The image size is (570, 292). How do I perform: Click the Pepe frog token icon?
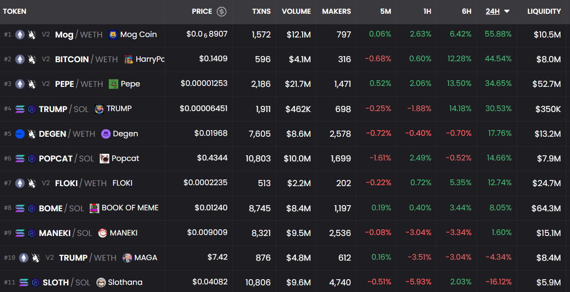click(x=113, y=84)
